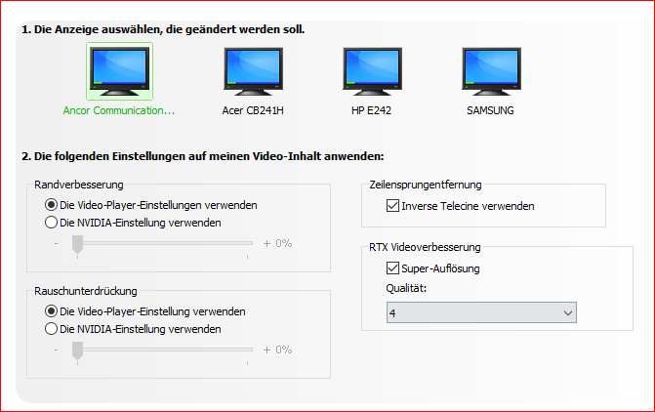Screen dimensions: 655x412
Task: Select NVIDIA-Einstellung under Randverbesserung
Action: (51, 223)
